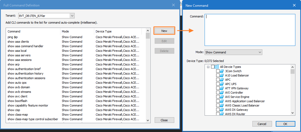Sort list by Device Type column header

tap(118, 31)
